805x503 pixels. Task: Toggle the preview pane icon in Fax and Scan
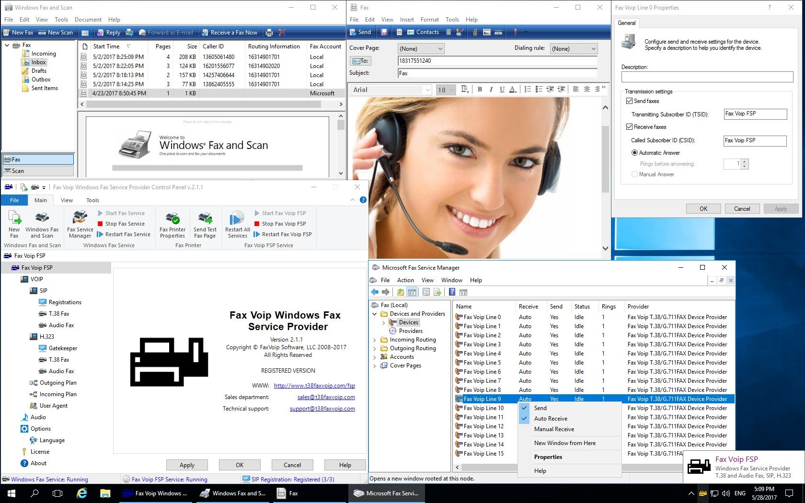85,33
